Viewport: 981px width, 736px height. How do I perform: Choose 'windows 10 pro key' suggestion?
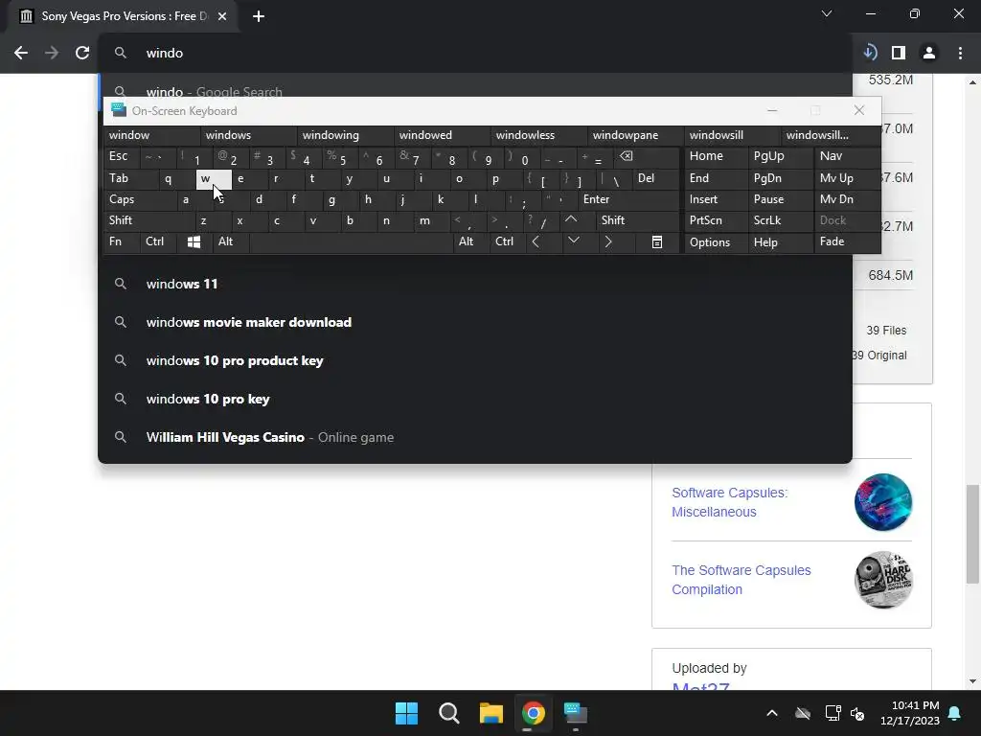pyautogui.click(x=475, y=399)
